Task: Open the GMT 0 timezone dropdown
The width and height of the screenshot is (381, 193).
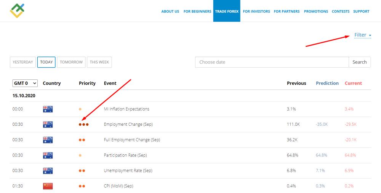Action: (25, 83)
